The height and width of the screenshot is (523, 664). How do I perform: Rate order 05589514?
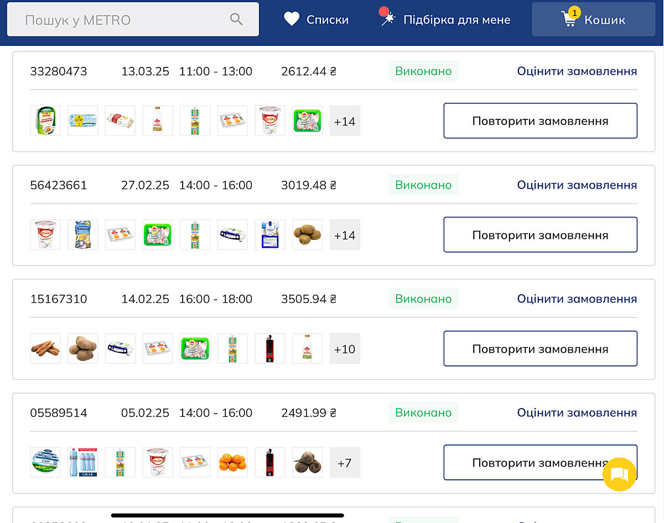pyautogui.click(x=577, y=412)
